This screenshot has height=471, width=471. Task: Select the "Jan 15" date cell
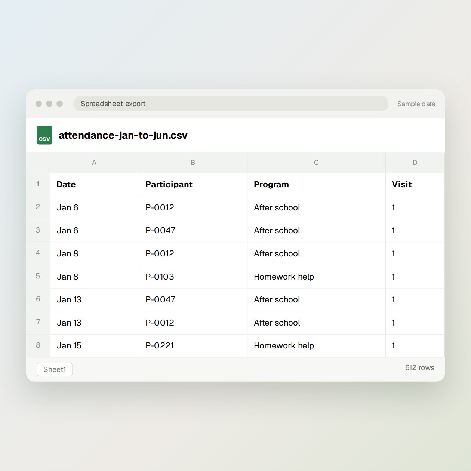[94, 346]
